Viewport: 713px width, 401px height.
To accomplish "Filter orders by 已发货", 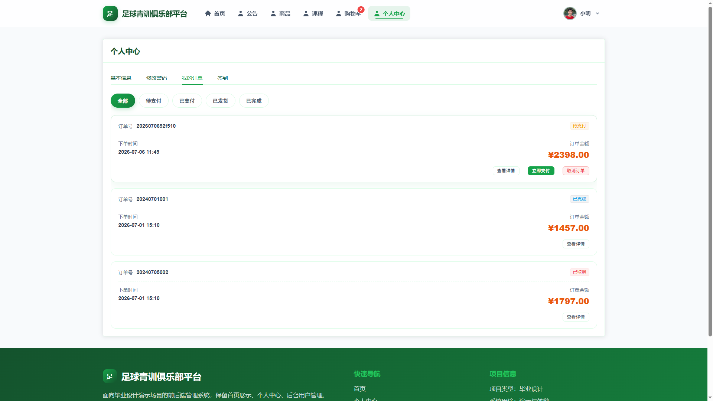I will coord(221,101).
